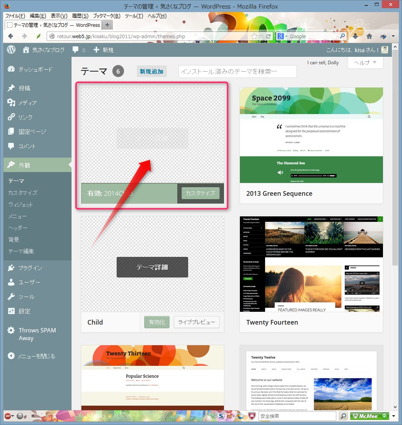Open Throws SPAM Away settings
The image size is (402, 425).
(x=37, y=334)
